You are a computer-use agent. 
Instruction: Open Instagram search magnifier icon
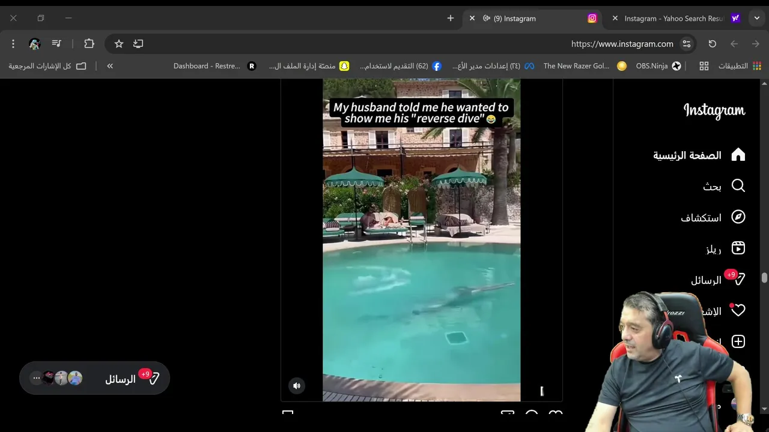(x=738, y=186)
